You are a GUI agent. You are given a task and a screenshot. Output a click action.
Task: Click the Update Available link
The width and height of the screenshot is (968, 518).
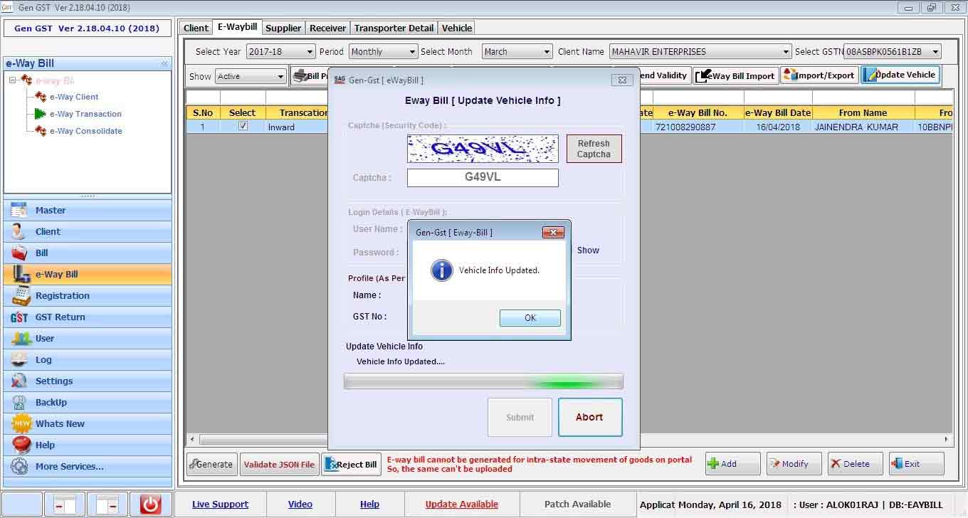[461, 504]
